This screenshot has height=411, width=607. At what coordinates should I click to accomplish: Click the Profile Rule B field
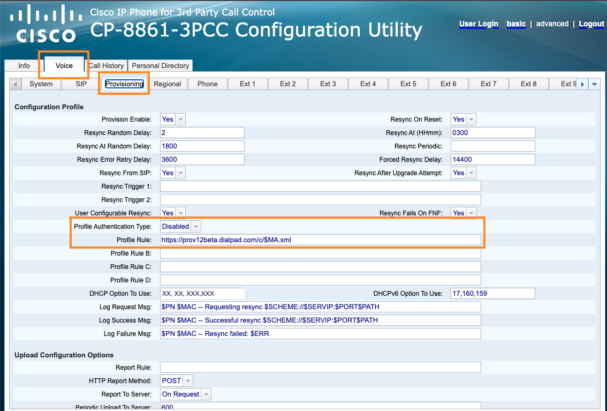321,253
